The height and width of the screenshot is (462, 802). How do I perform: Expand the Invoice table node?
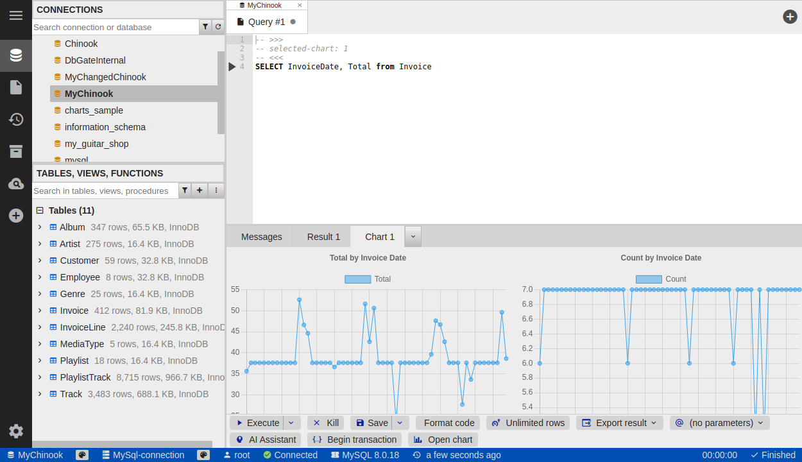(x=40, y=311)
